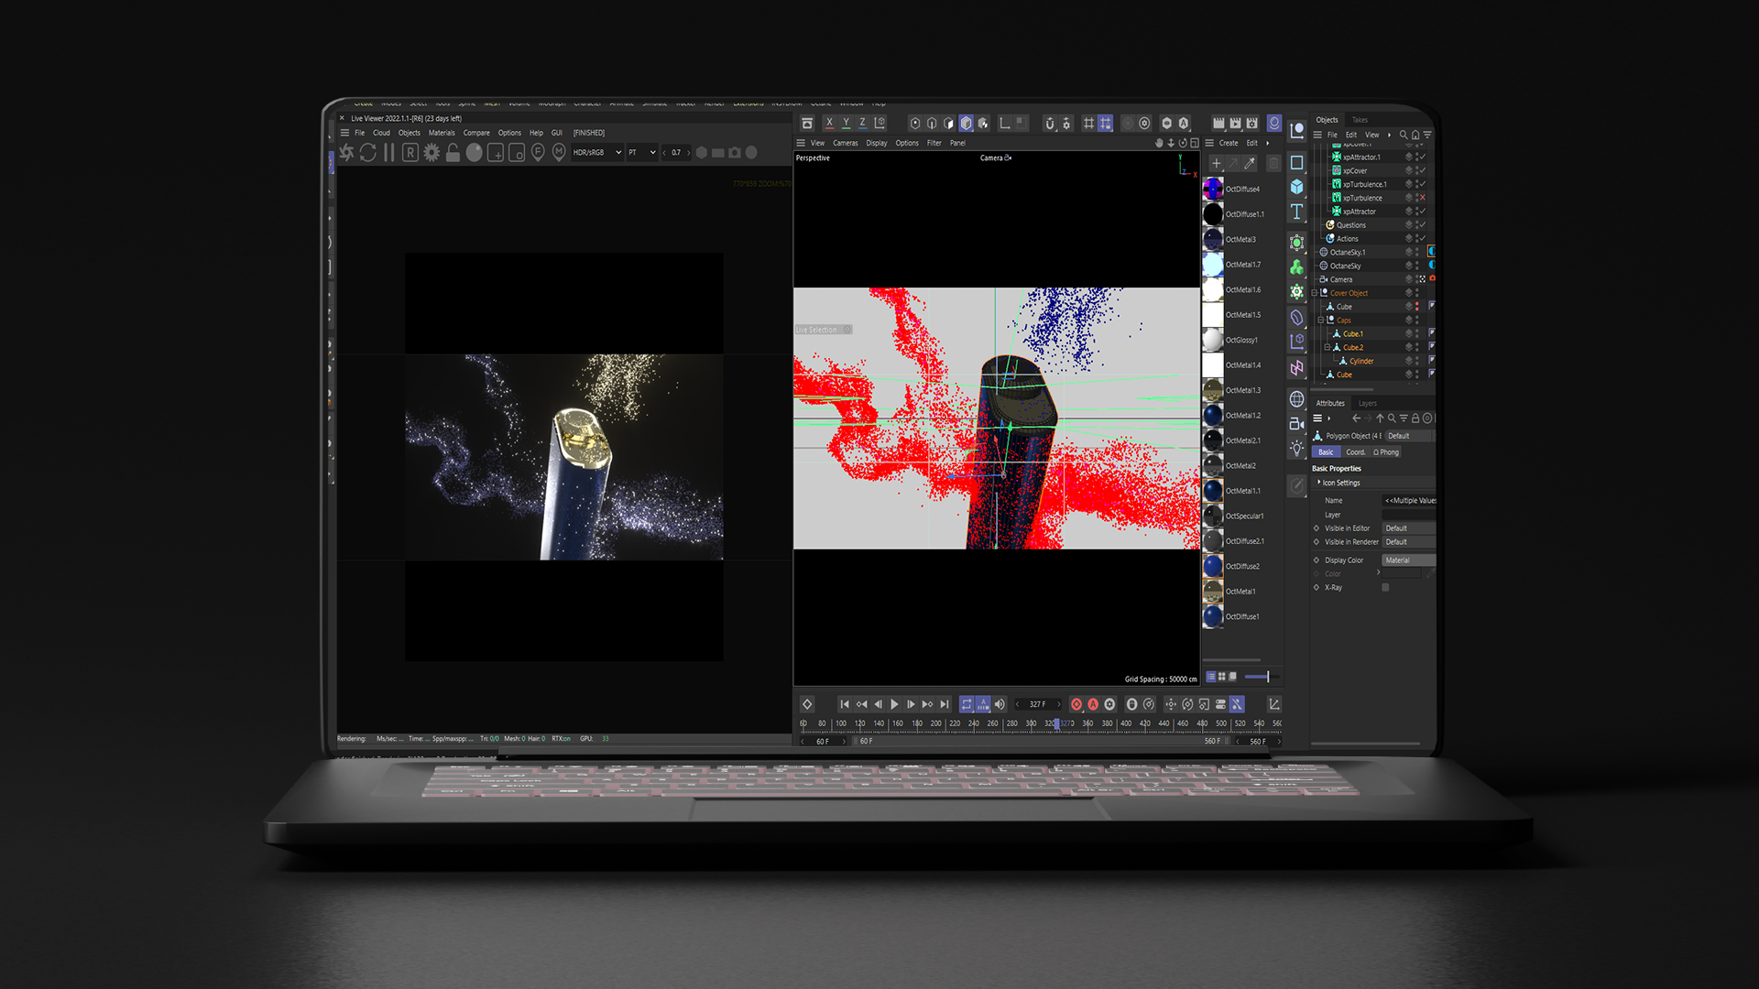This screenshot has width=1759, height=989.
Task: Adjust the material preview size slider
Action: coord(1268,677)
